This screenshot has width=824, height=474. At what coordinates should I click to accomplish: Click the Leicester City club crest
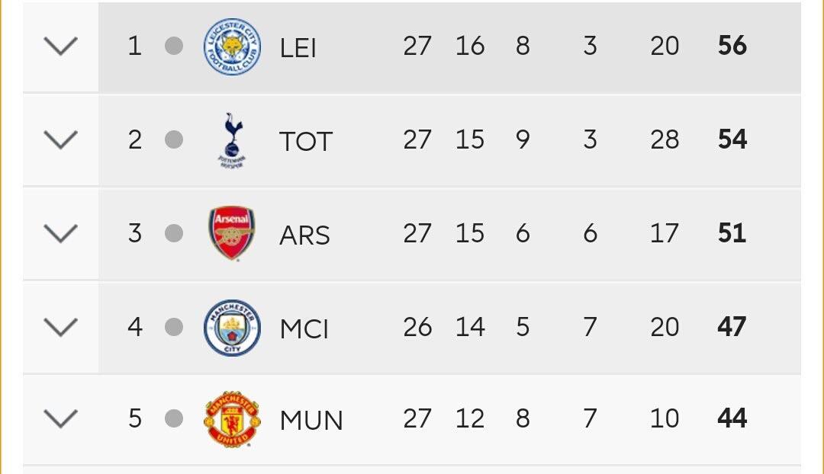(232, 47)
